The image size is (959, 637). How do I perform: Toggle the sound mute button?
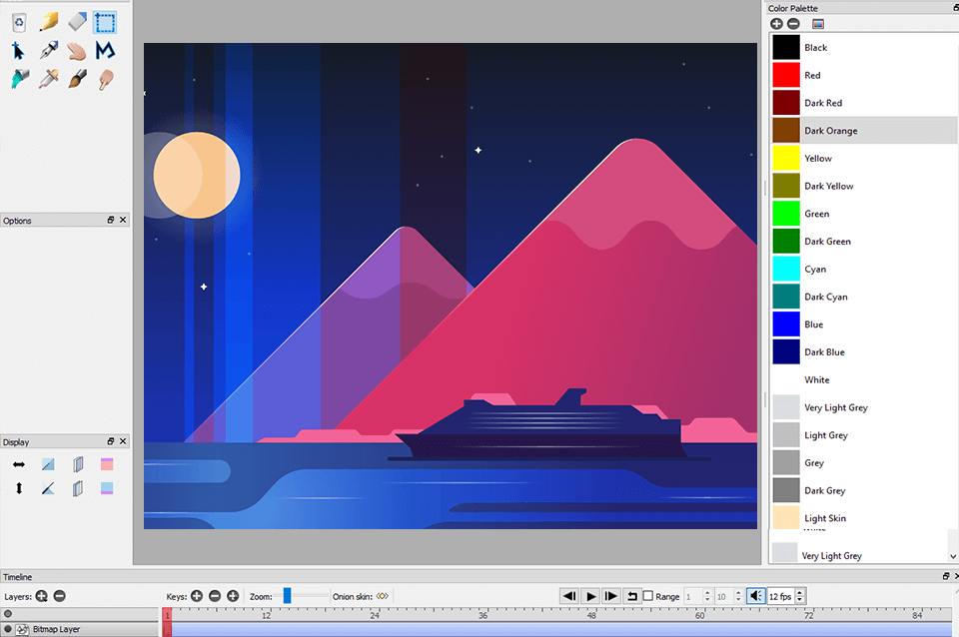tap(756, 596)
